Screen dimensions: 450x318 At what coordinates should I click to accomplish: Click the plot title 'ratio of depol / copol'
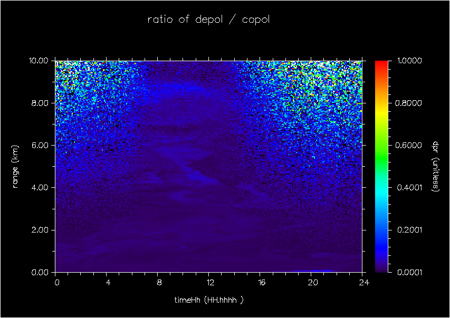(x=208, y=20)
